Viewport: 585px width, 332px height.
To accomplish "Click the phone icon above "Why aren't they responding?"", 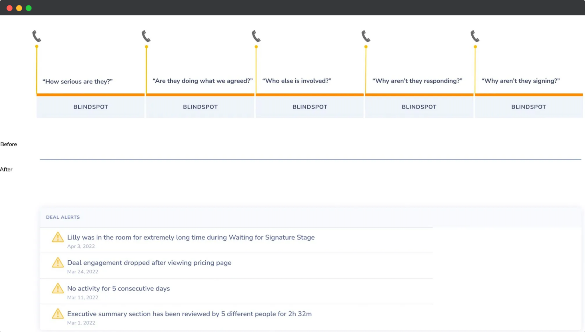I will tap(366, 35).
